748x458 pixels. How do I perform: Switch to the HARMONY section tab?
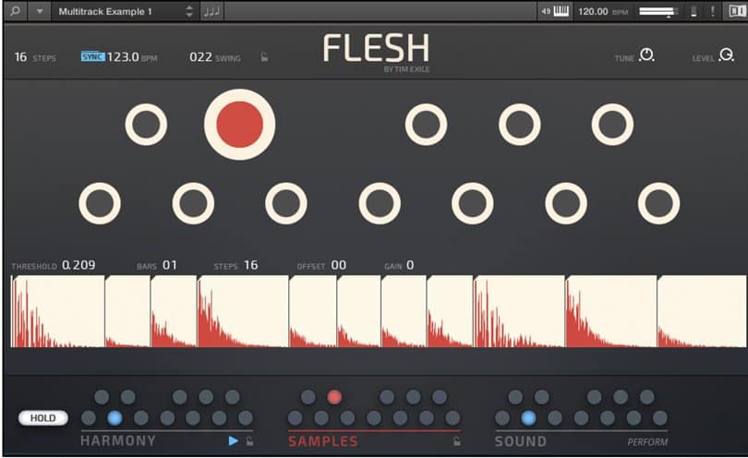117,441
